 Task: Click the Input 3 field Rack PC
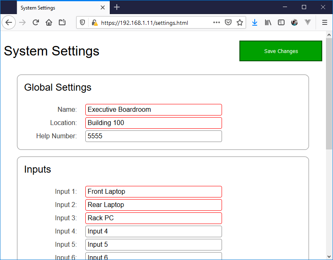pos(153,218)
